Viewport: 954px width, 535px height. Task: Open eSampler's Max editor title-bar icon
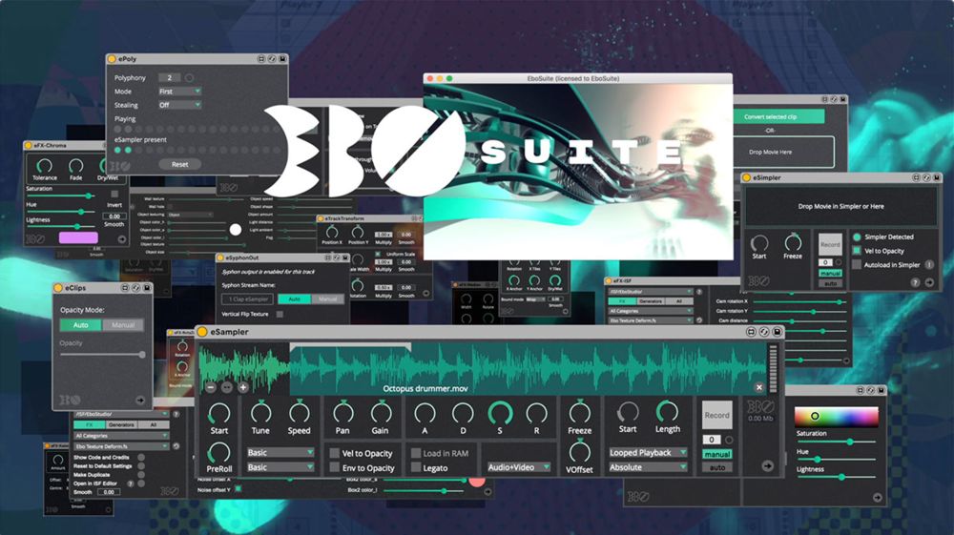(751, 332)
